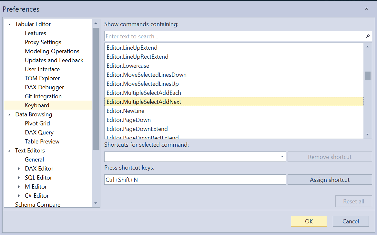Click the Assign shortcut button
The image size is (377, 235).
tap(330, 180)
